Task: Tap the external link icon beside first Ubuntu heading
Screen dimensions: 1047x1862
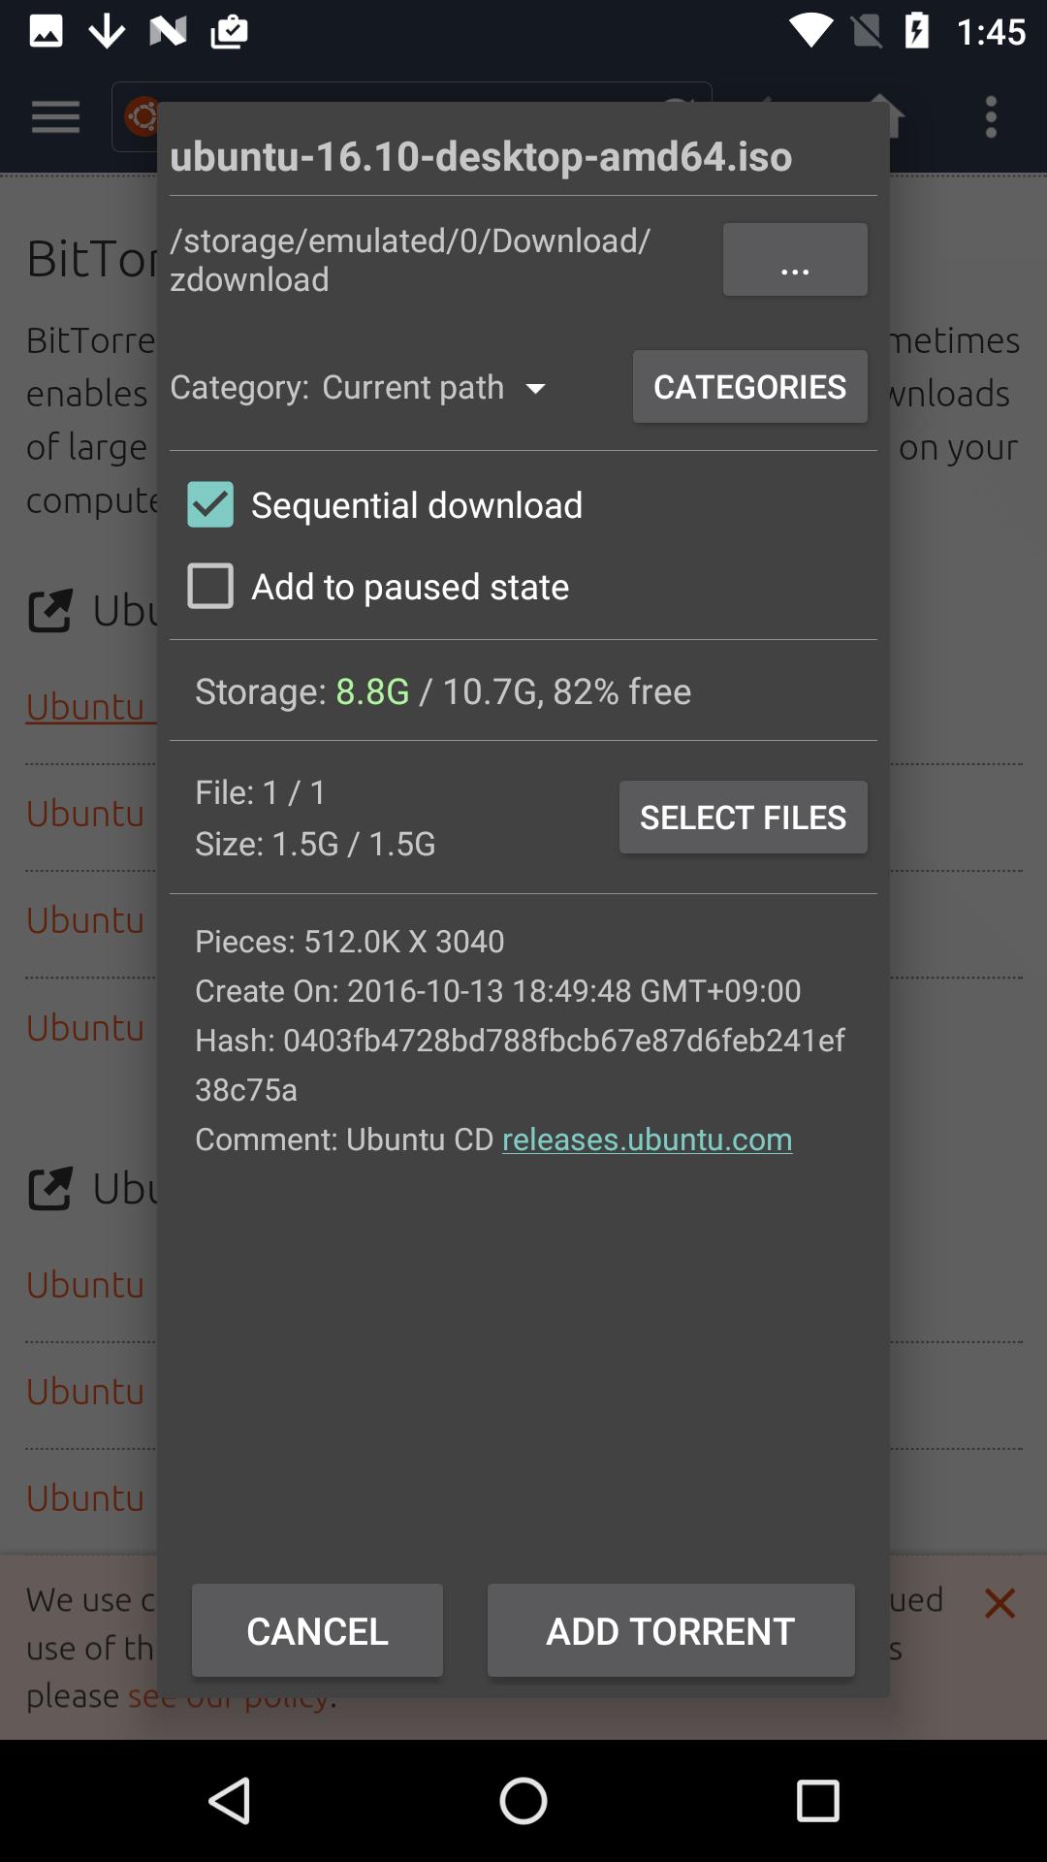Action: pos(51,611)
